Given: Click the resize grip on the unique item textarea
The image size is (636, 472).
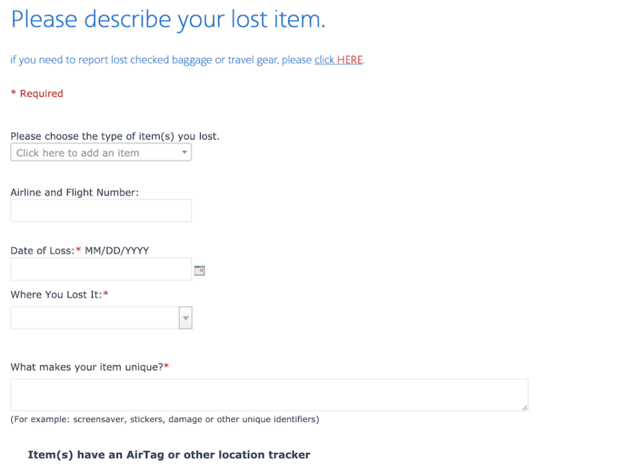Looking at the screenshot, I should 524,407.
